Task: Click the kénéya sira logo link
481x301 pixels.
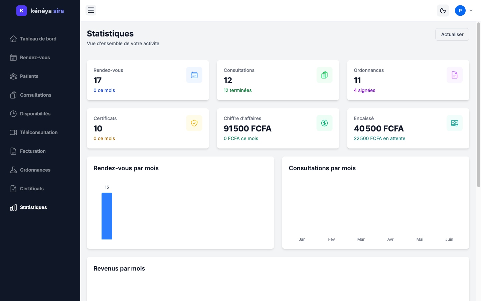Action: (40, 11)
